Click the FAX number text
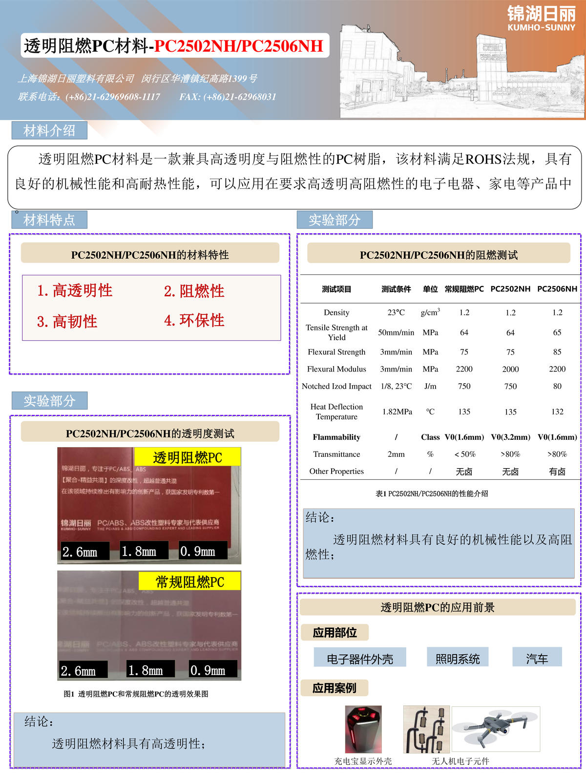This screenshot has height=781, width=586. pyautogui.click(x=228, y=97)
